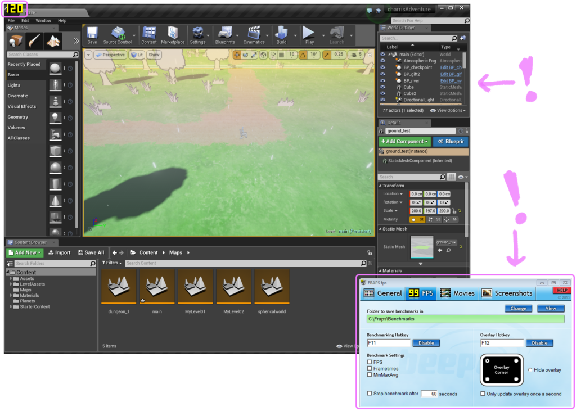This screenshot has height=411, width=576.
Task: Open the Cinematics toolbar icon
Action: tap(254, 34)
